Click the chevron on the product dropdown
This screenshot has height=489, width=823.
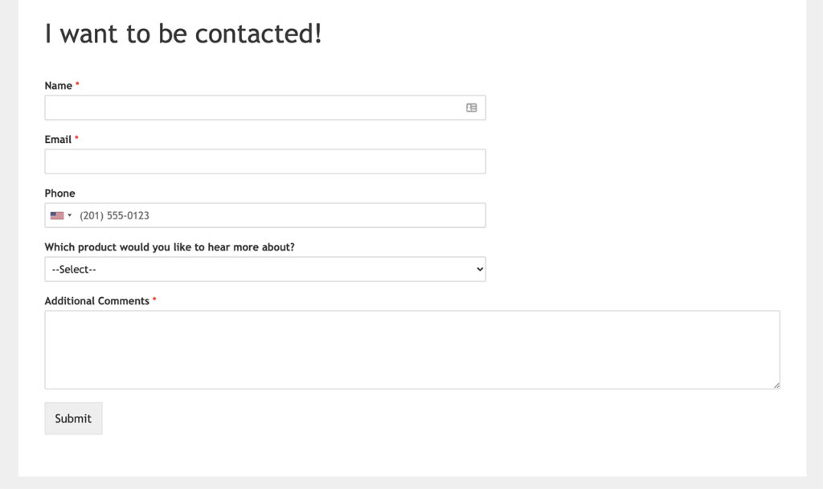tap(480, 268)
